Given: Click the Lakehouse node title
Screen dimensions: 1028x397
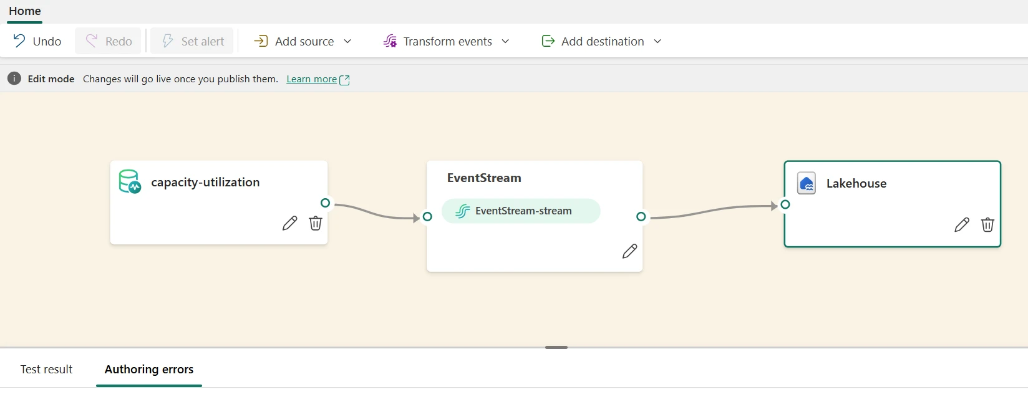Looking at the screenshot, I should click(x=856, y=183).
